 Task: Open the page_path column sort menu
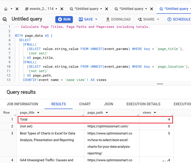107,113
